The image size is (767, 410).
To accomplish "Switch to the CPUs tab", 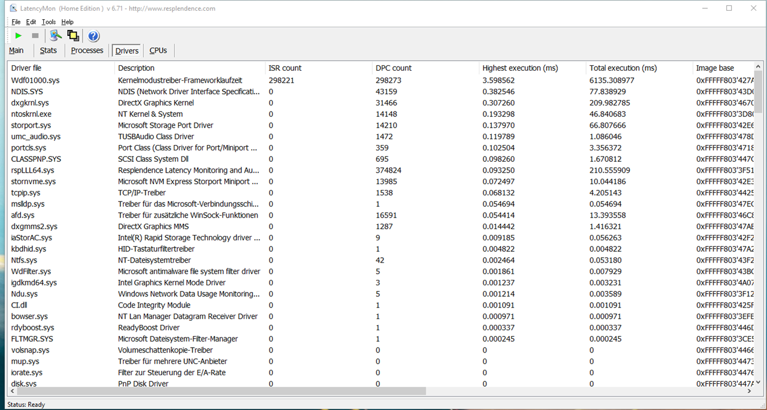I will pos(158,50).
